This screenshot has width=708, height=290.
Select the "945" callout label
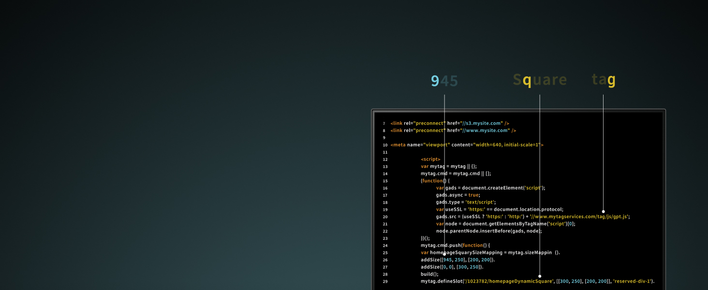444,81
